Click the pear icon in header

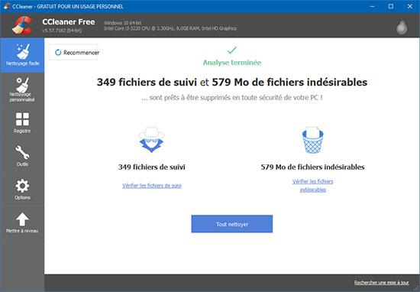tap(402, 26)
